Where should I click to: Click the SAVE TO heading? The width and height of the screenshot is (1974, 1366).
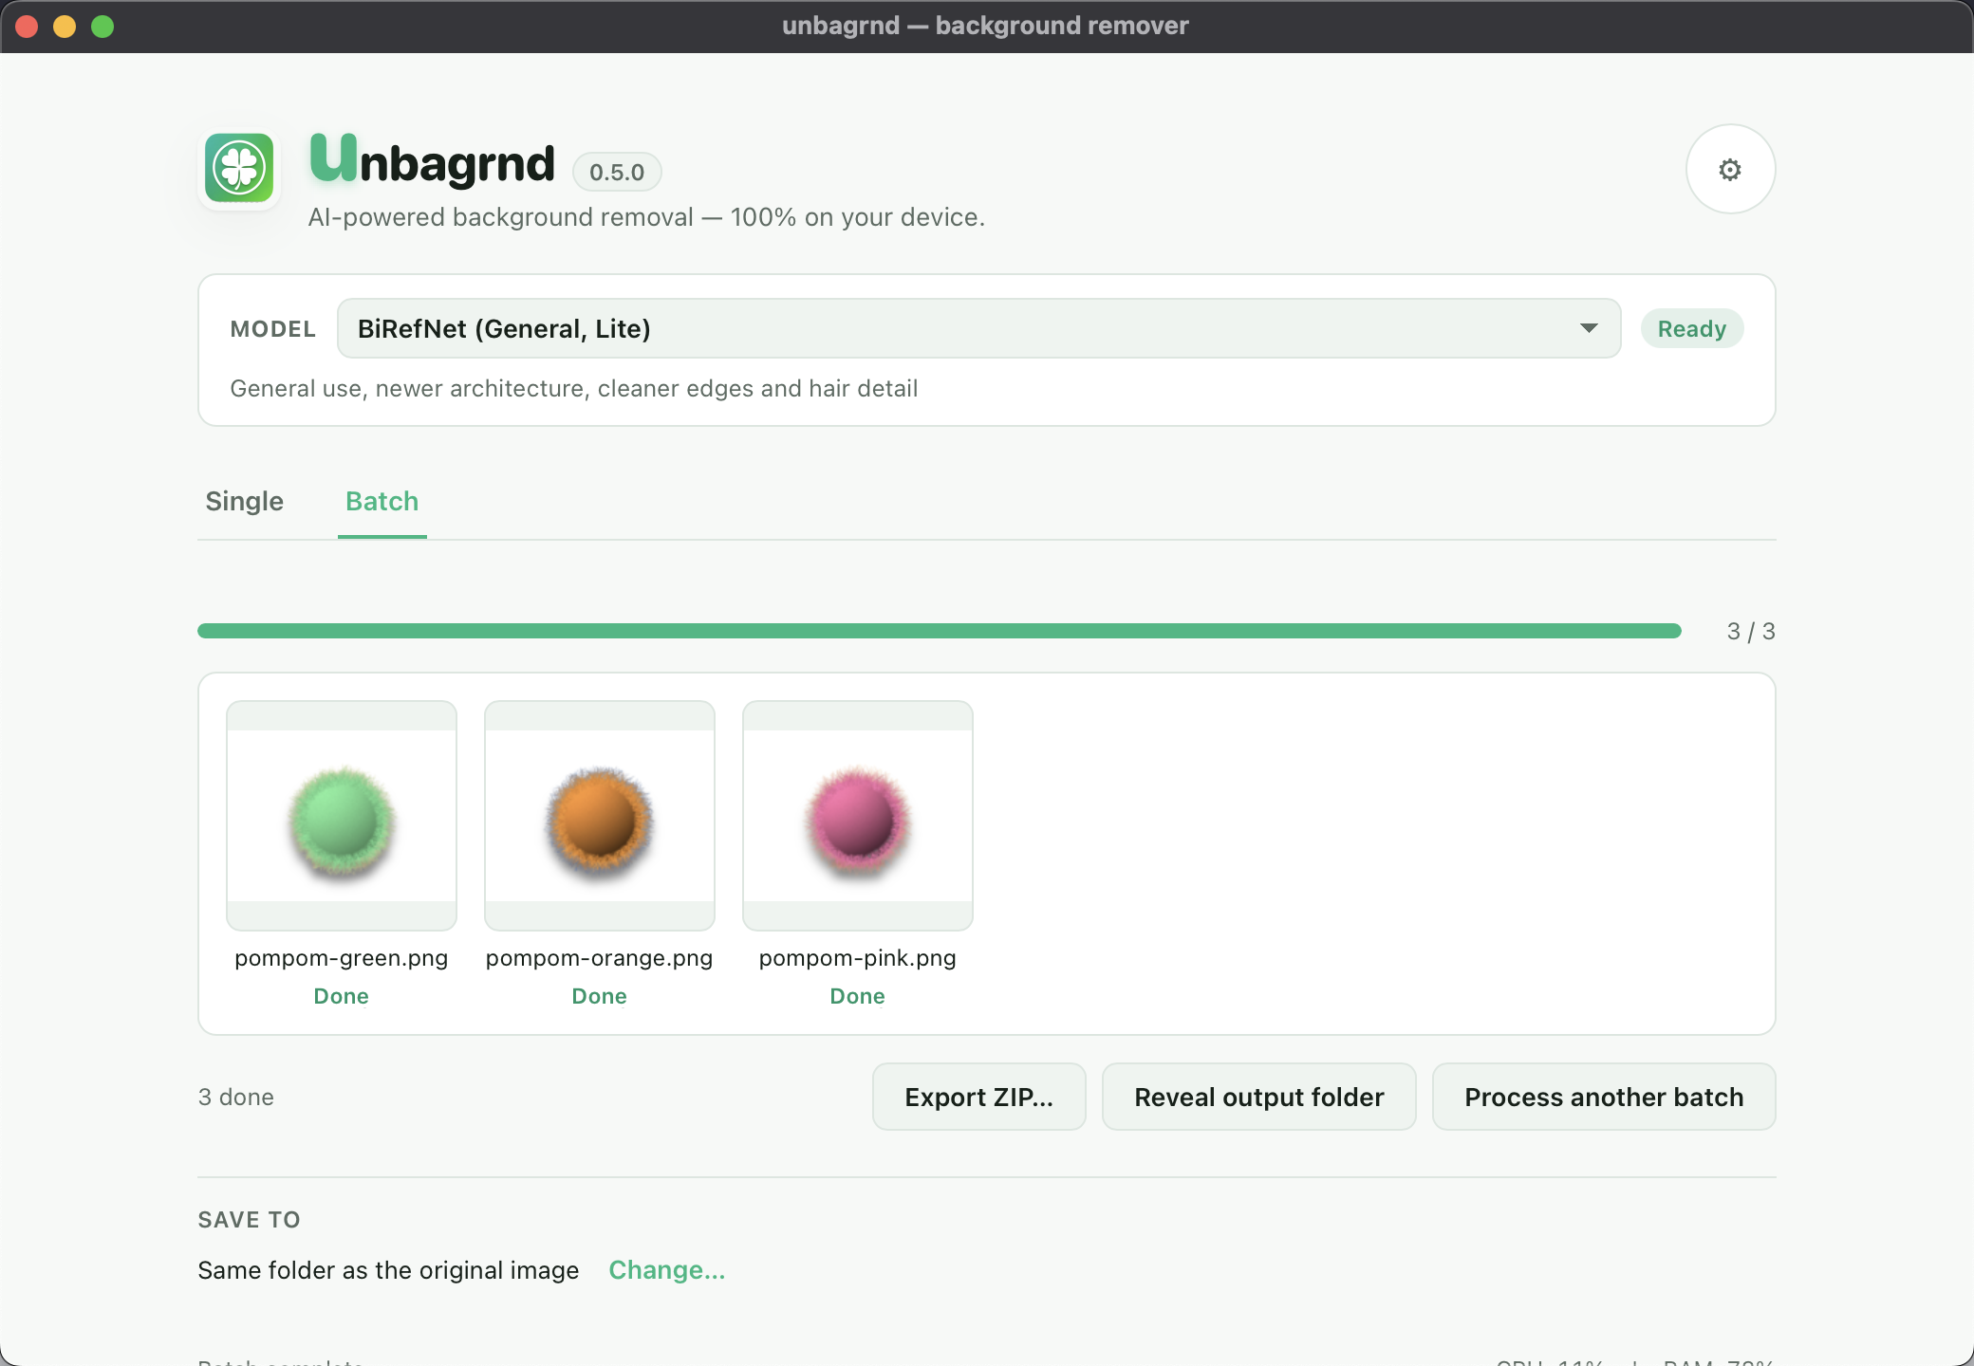[x=250, y=1220]
